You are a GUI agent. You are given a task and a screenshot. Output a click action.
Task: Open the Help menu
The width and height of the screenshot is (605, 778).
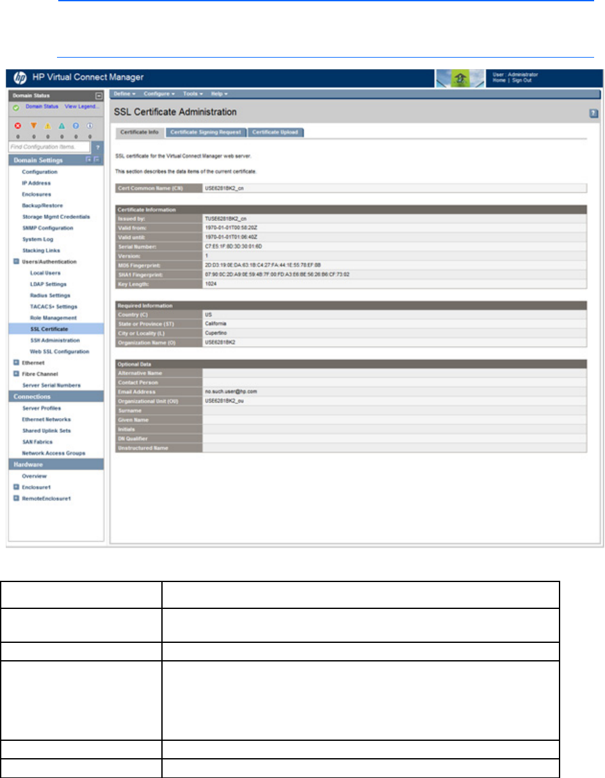pyautogui.click(x=220, y=94)
